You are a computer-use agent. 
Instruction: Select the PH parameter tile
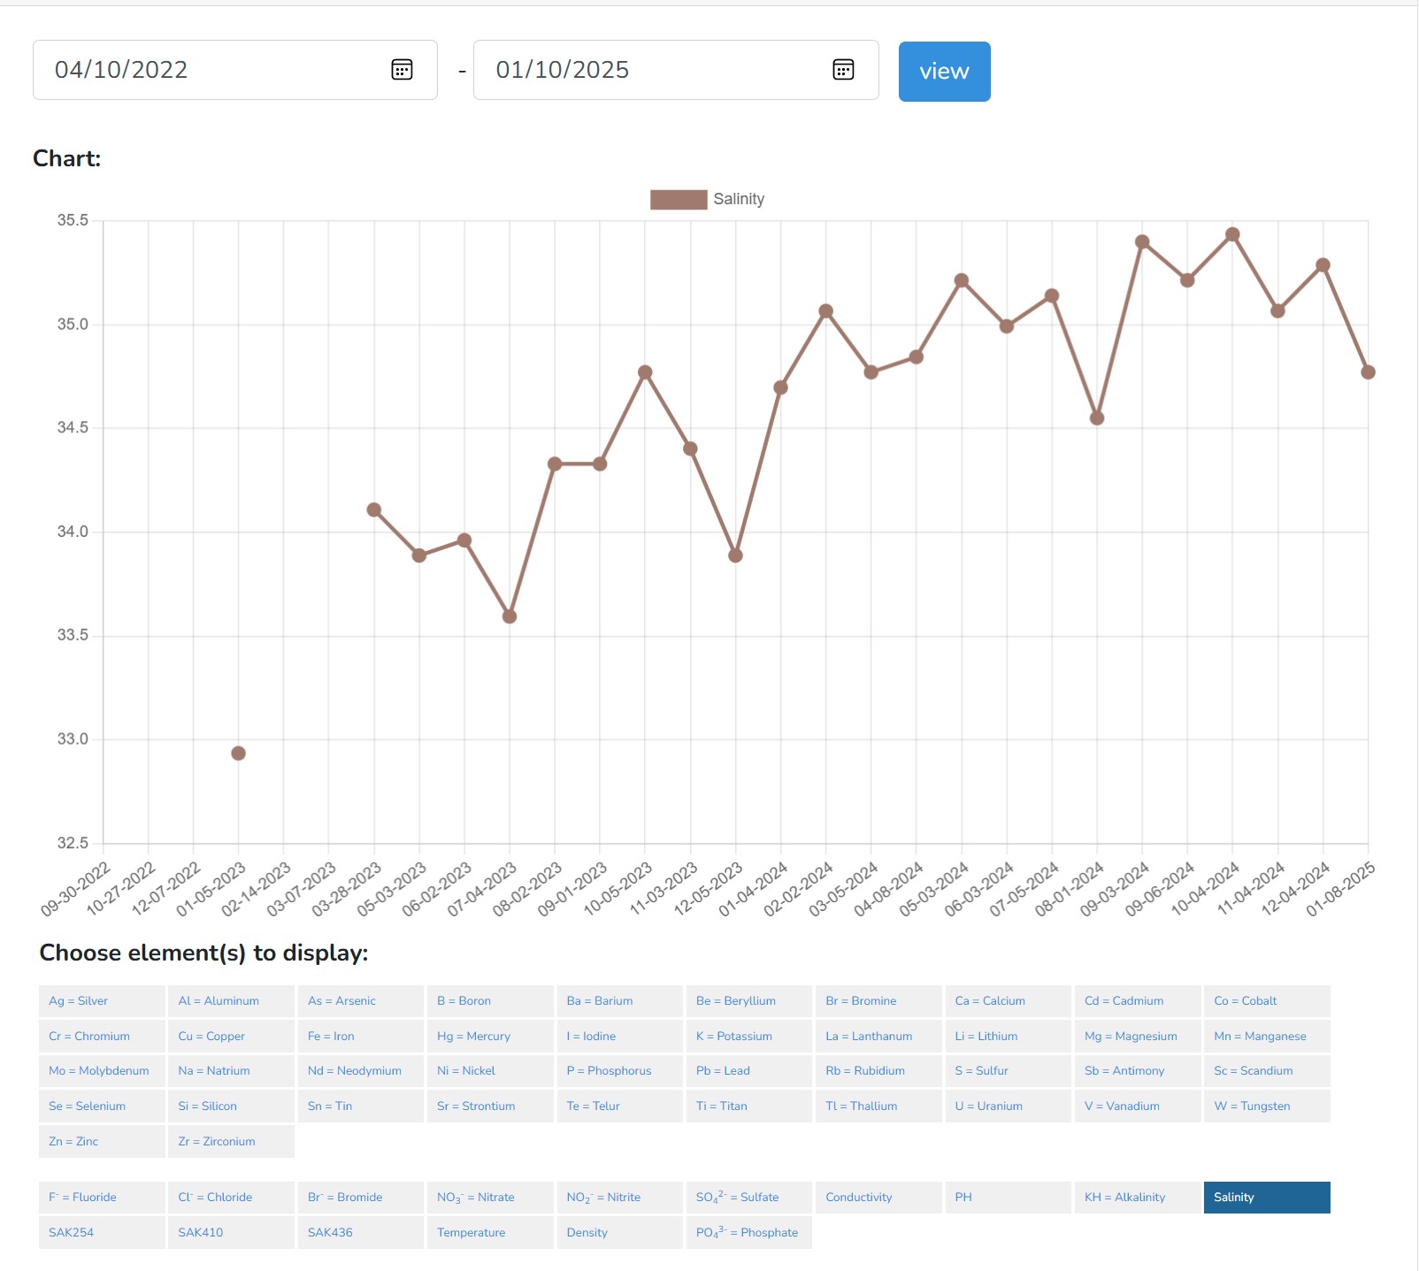[x=1008, y=1198]
